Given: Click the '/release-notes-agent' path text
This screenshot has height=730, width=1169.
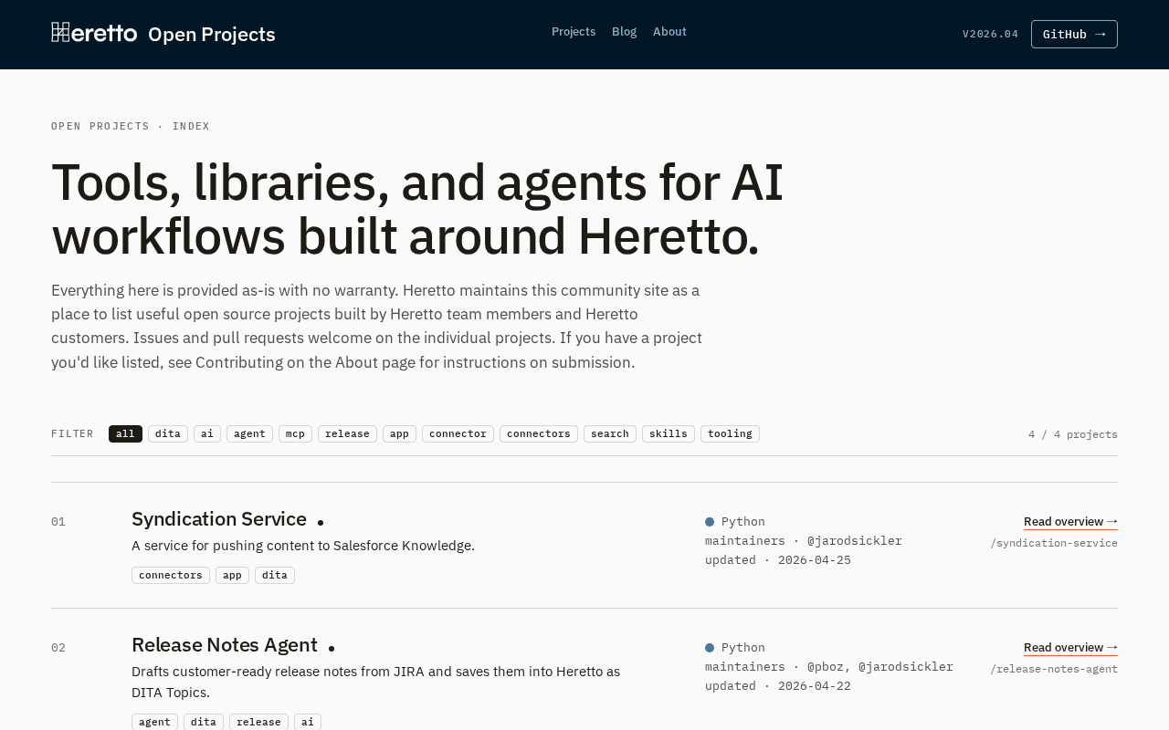Looking at the screenshot, I should [x=1054, y=669].
